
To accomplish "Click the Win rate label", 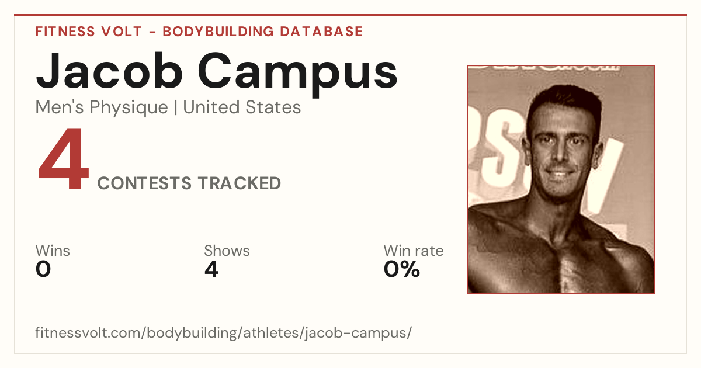I will click(414, 251).
